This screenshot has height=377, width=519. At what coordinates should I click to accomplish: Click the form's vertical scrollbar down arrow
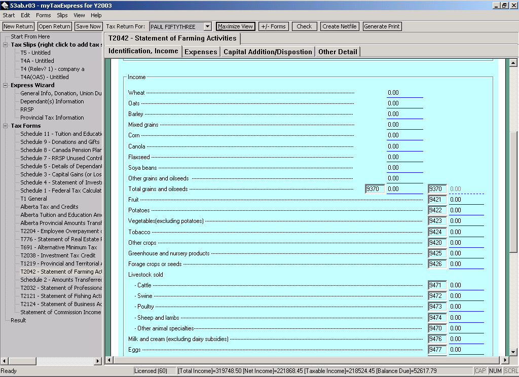tap(513, 352)
